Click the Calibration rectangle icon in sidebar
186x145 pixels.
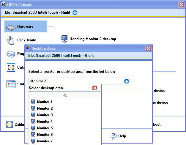click(11, 67)
